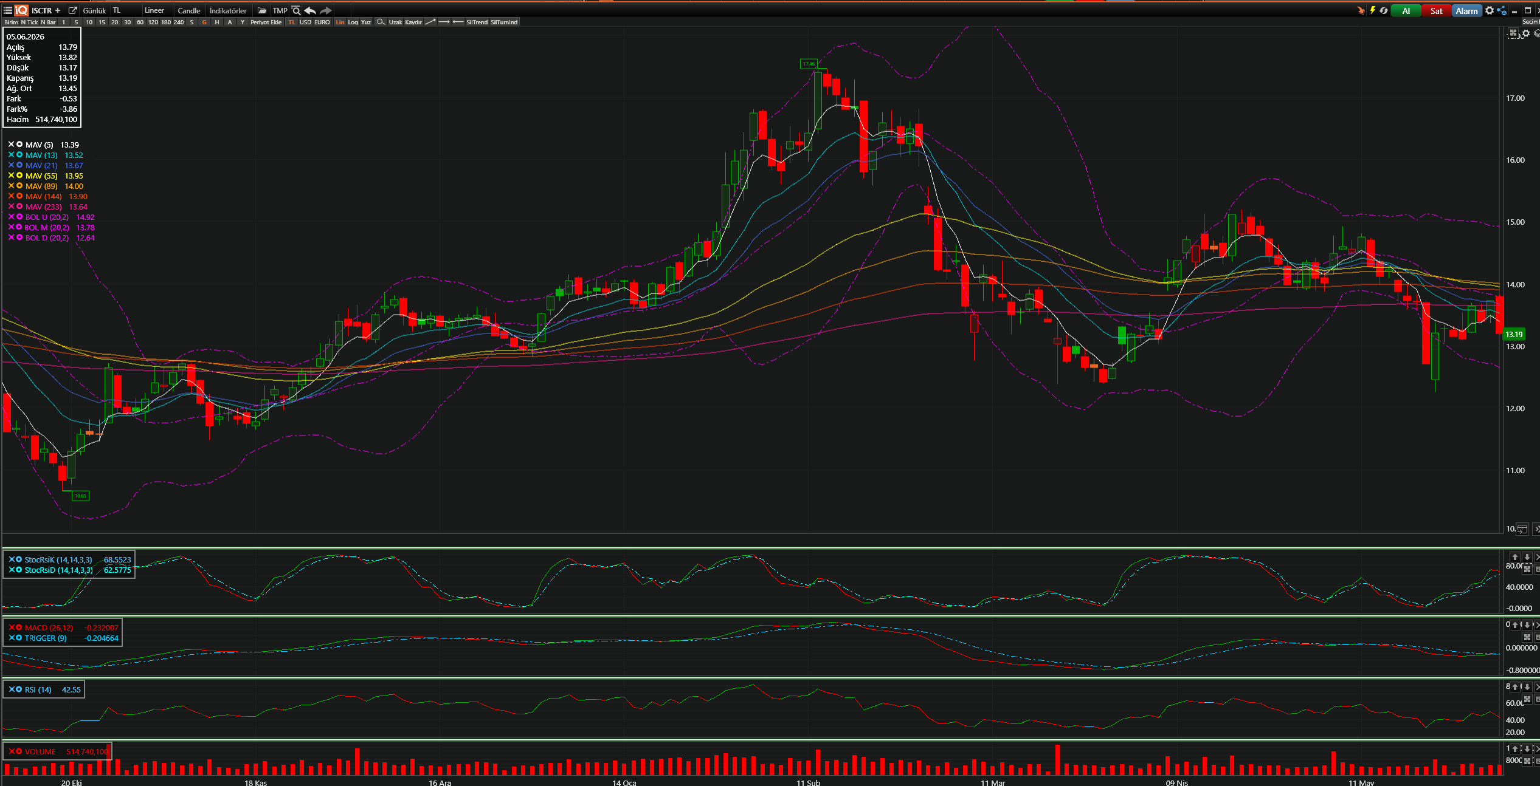Viewport: 1540px width, 786px height.
Task: Click the Hacim 514,740,100 value
Action: click(57, 120)
